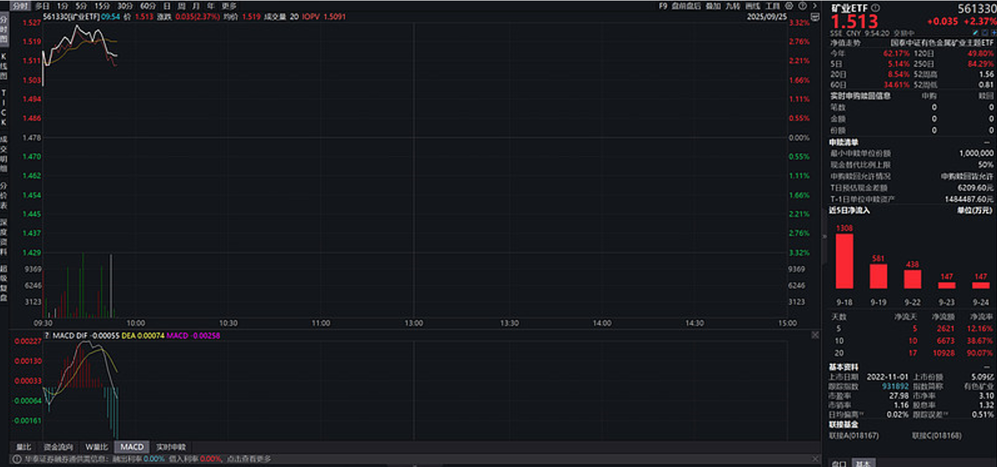Click linked fund 联接C(018168)

937,435
